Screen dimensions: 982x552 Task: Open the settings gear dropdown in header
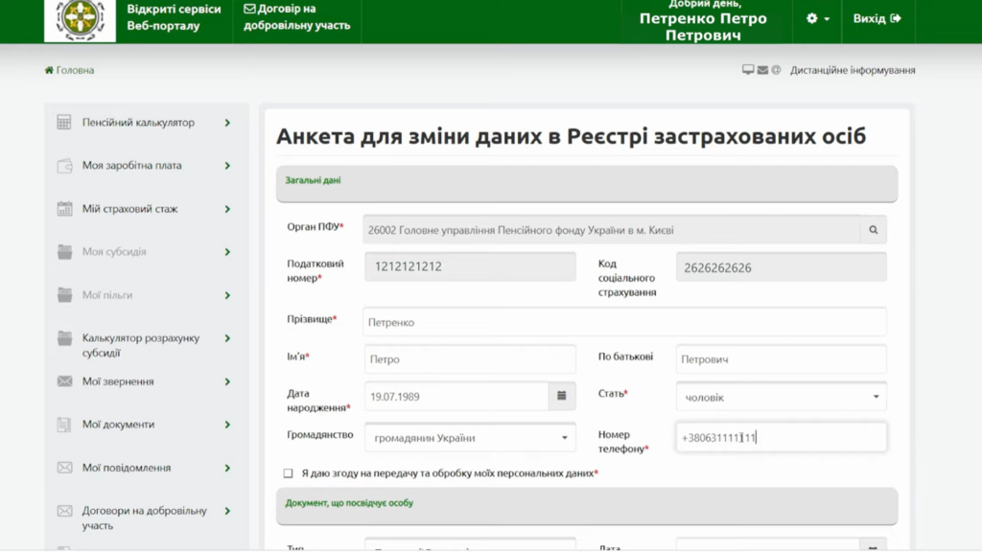coord(817,19)
